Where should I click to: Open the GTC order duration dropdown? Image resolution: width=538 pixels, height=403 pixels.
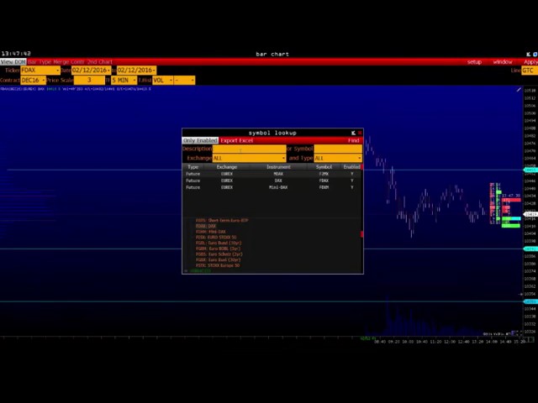click(x=530, y=71)
